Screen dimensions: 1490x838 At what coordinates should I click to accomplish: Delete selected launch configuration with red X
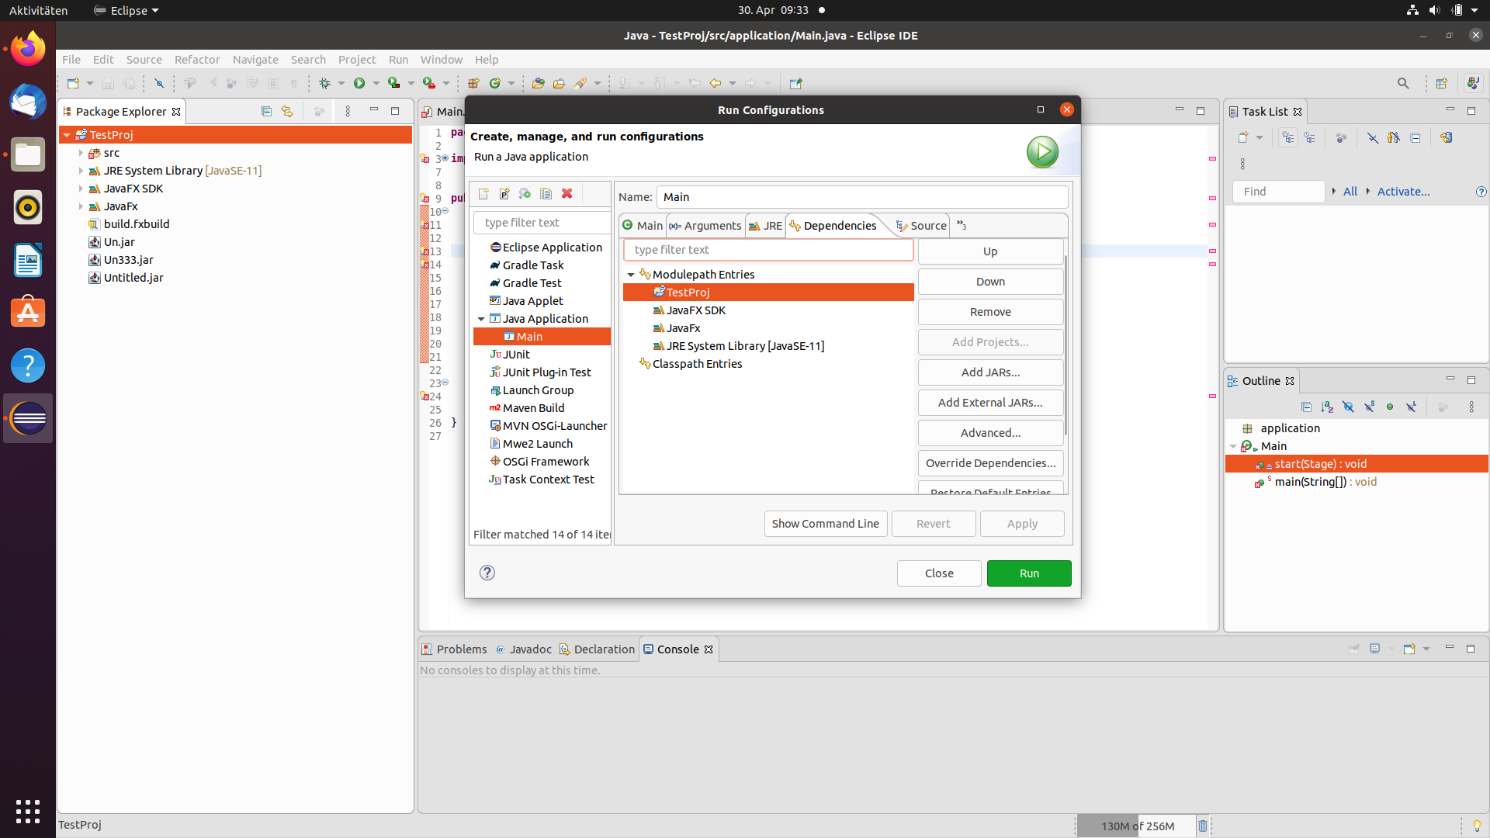567,194
